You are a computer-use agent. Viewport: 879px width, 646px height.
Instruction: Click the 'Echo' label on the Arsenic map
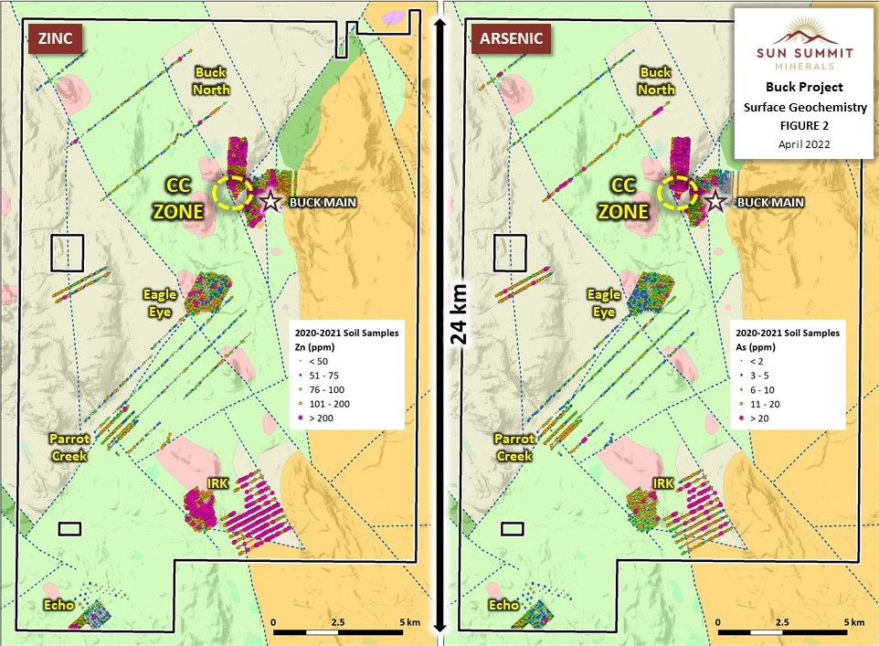(x=503, y=605)
